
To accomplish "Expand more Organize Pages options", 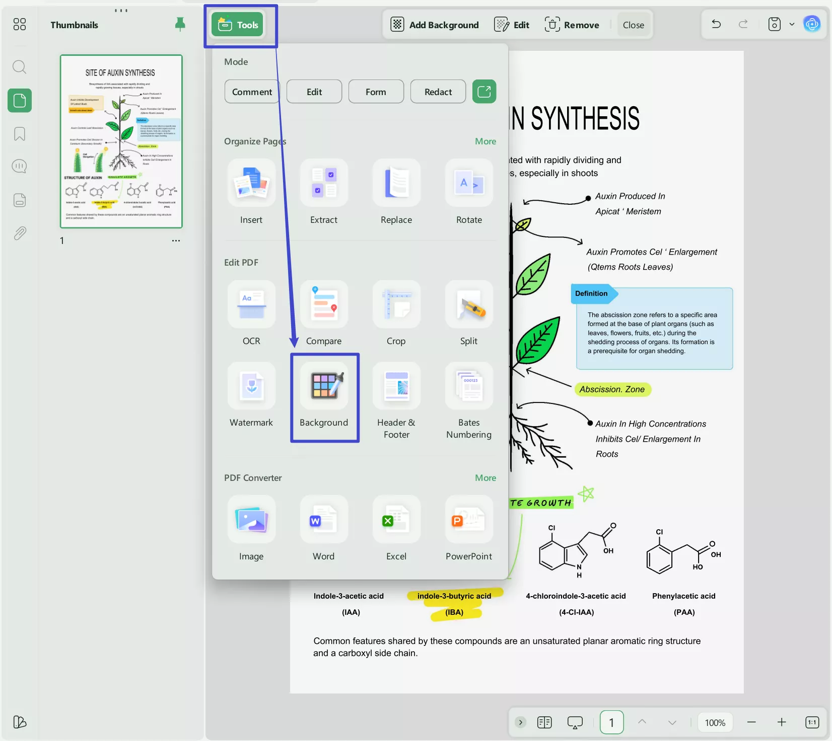I will (x=485, y=141).
